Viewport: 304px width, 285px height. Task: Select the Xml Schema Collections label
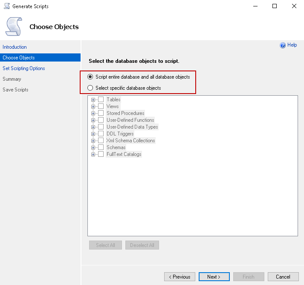click(x=130, y=141)
